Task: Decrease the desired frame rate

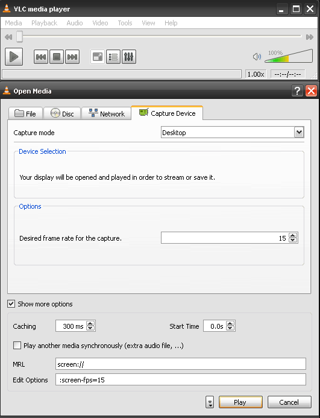Action: click(x=293, y=240)
